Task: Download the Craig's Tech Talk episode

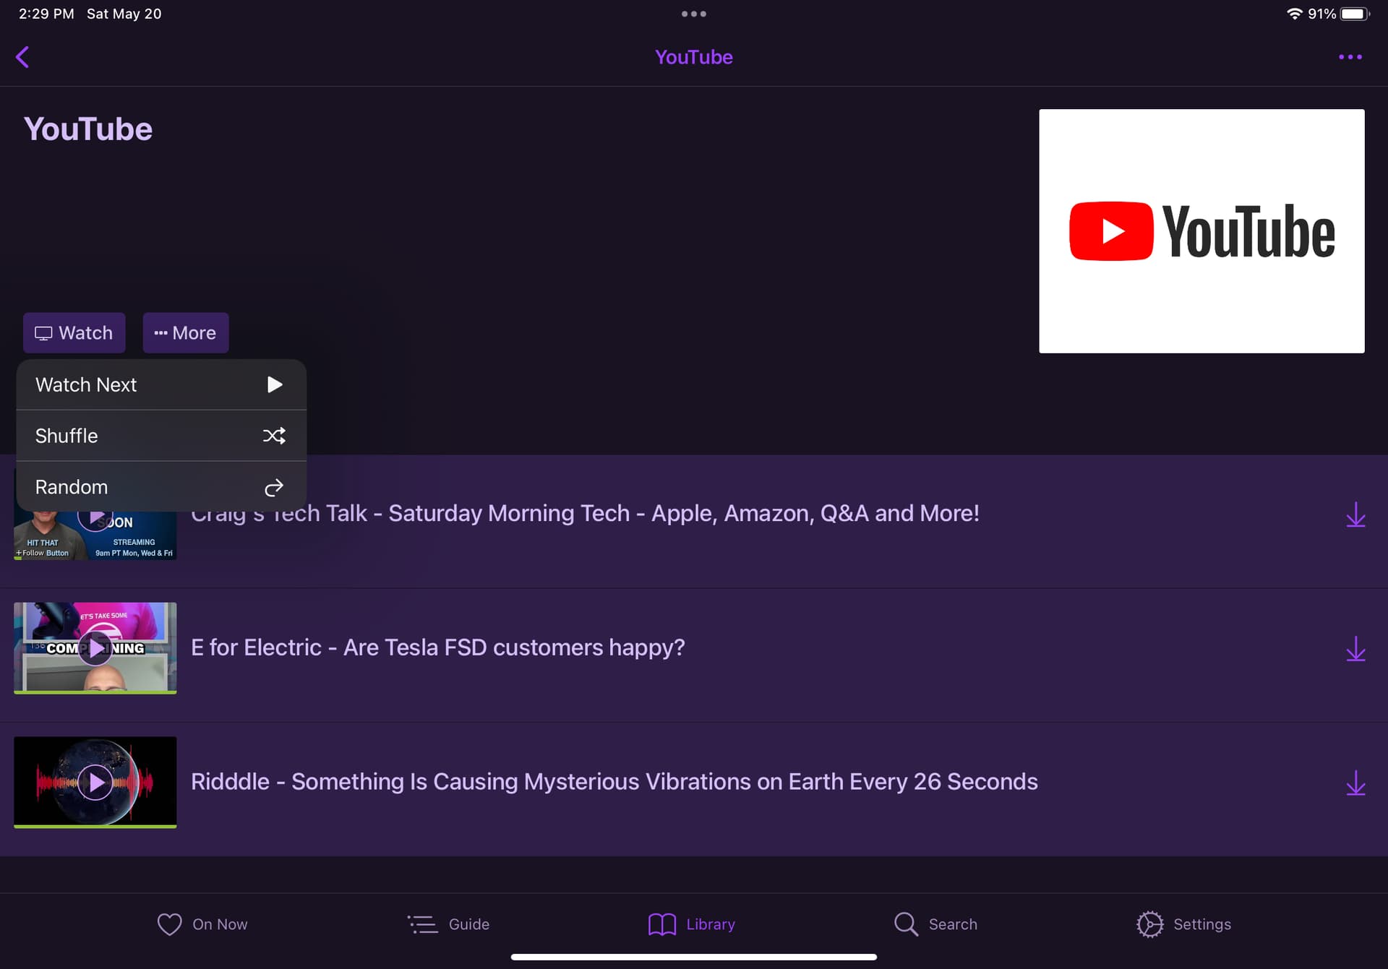Action: point(1355,514)
